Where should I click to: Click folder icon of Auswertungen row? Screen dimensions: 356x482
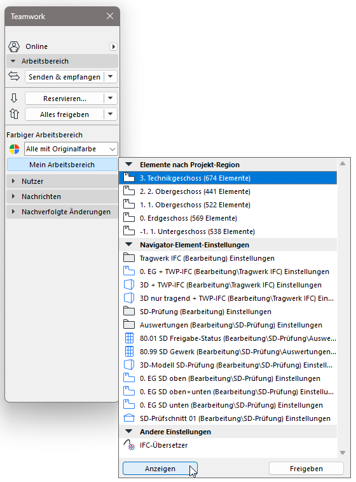pos(129,324)
